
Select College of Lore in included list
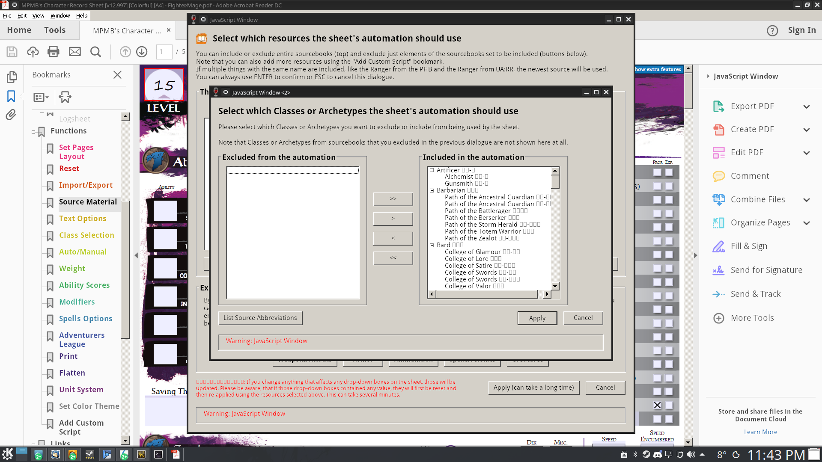pyautogui.click(x=473, y=259)
